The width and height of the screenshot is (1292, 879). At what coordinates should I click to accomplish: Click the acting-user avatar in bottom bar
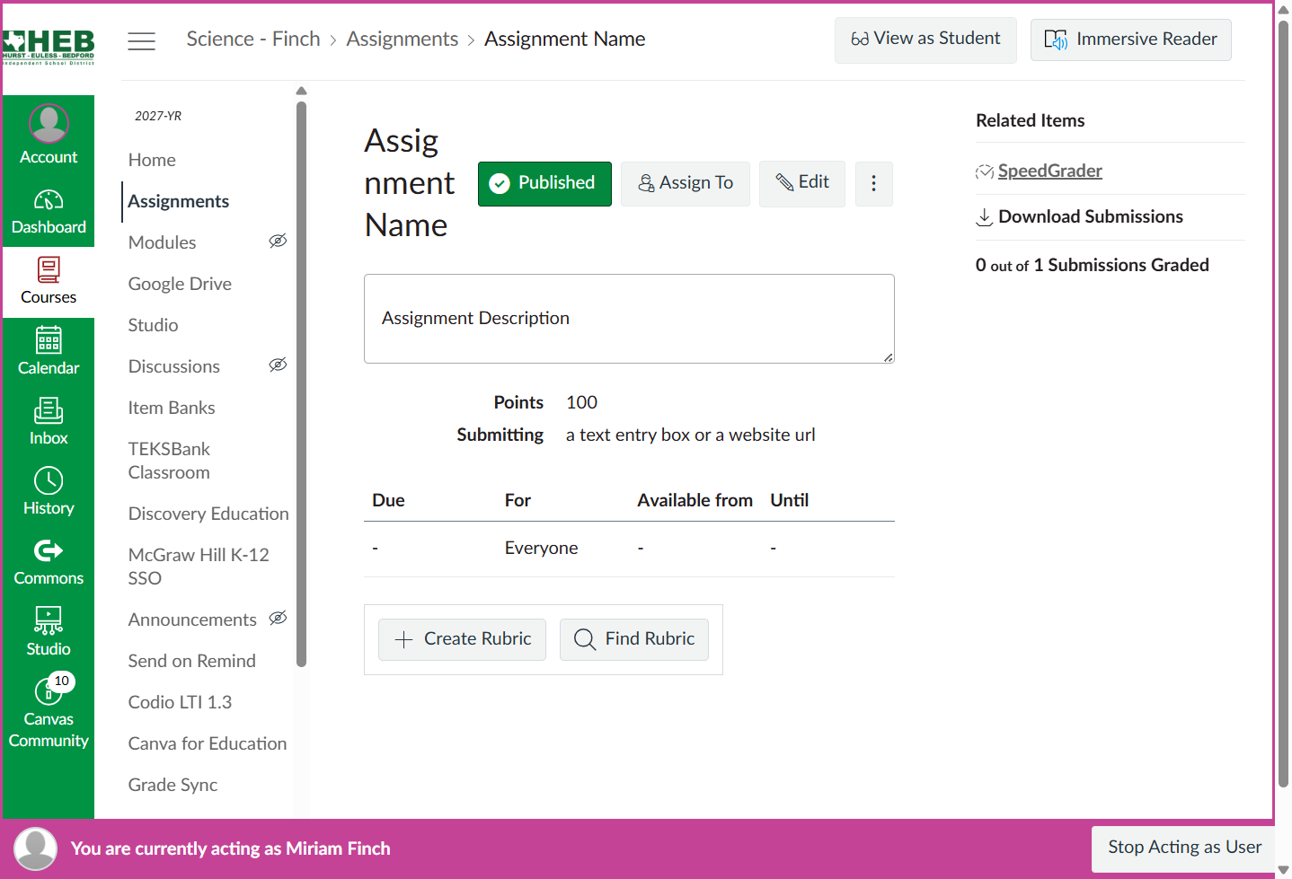[x=36, y=848]
